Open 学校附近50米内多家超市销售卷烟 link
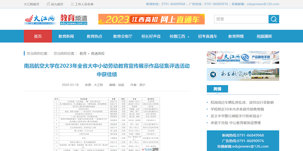The width and height of the screenshot is (303, 151). click(237, 109)
